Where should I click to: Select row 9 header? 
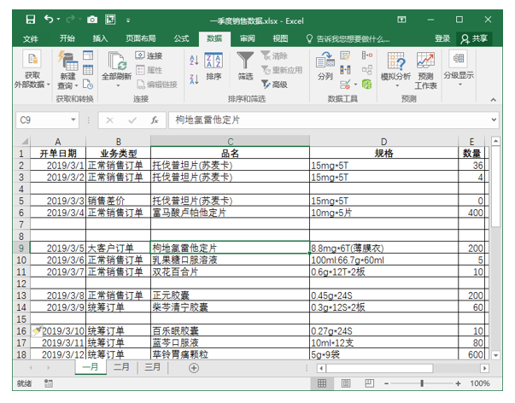pyautogui.click(x=21, y=248)
